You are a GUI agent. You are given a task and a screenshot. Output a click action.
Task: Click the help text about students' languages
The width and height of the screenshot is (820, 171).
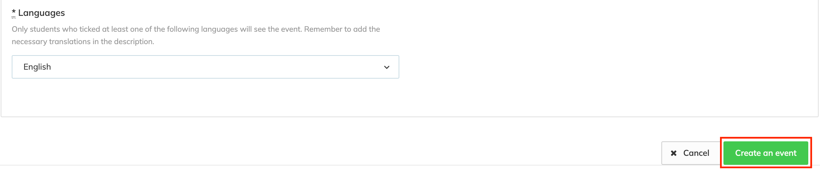pos(196,35)
